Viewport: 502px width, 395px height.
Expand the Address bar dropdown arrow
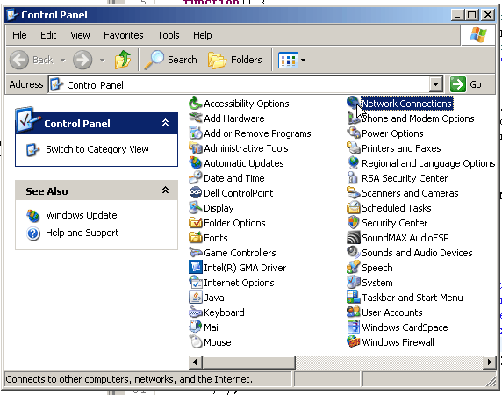pyautogui.click(x=435, y=84)
